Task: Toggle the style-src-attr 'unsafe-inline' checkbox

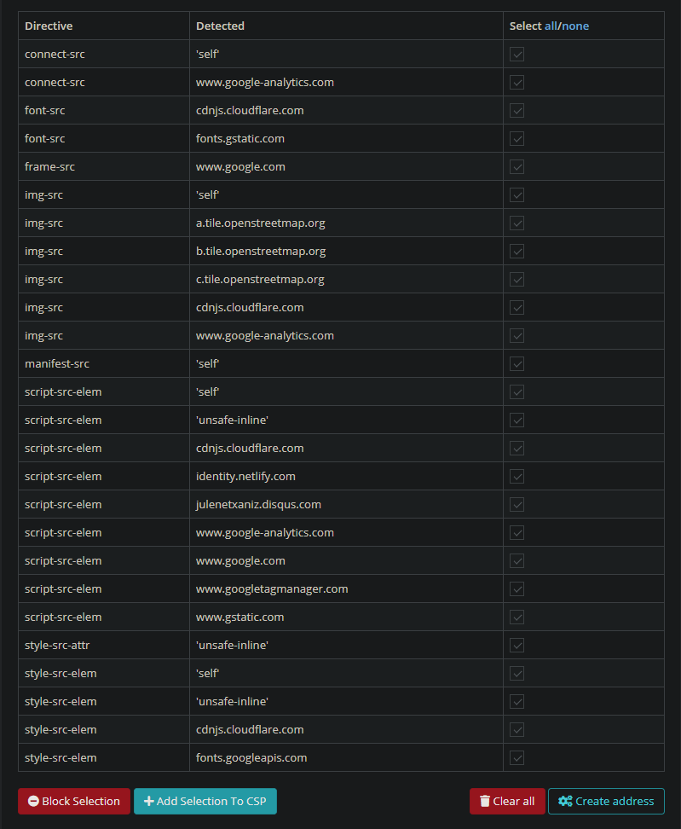Action: click(517, 645)
